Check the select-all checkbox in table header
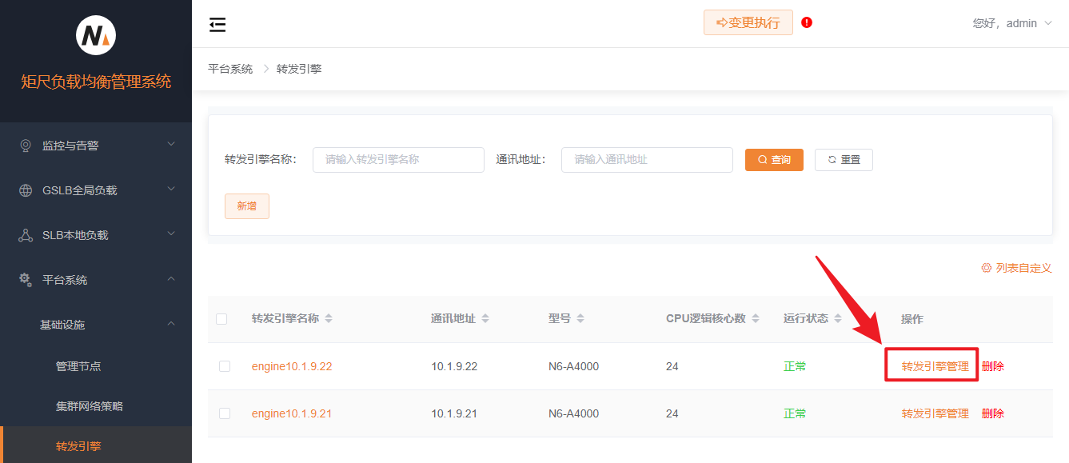 click(x=221, y=318)
